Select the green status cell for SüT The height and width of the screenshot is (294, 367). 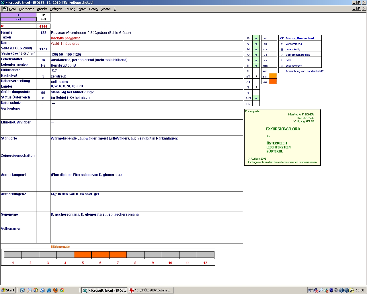tap(256, 98)
